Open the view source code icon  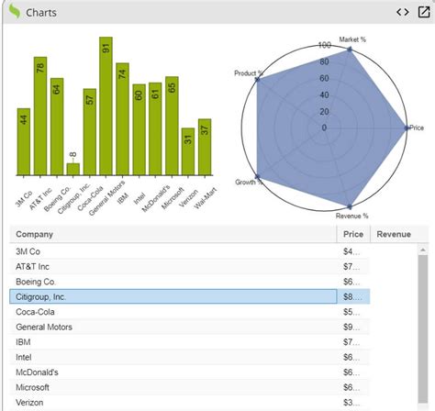[402, 12]
